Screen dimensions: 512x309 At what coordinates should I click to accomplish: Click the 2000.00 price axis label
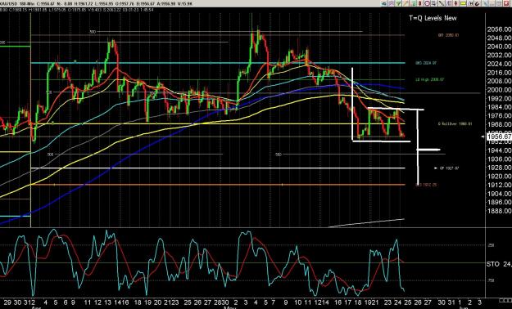499,90
